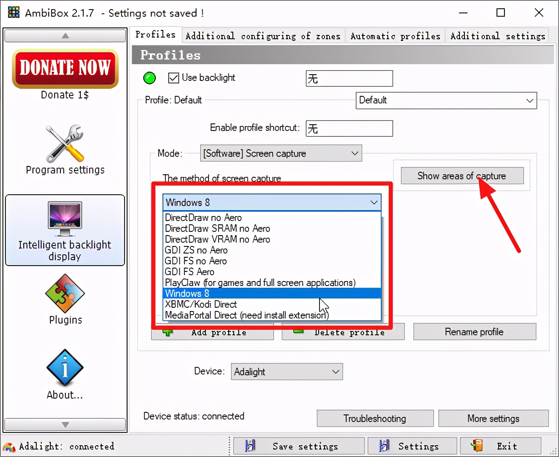Maximize the AmbiBox window
This screenshot has height=457, width=559.
[501, 13]
